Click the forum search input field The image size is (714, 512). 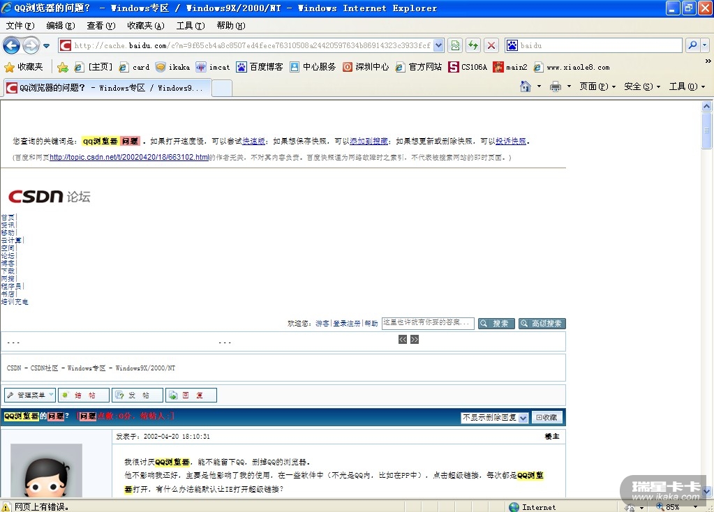pyautogui.click(x=428, y=323)
